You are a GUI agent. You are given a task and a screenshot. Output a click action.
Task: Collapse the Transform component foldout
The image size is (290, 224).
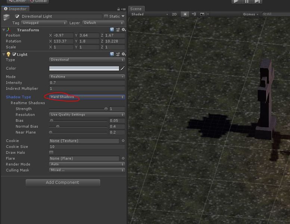tap(4, 30)
